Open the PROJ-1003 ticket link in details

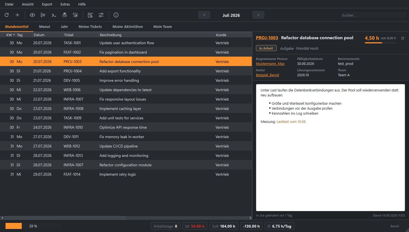pyautogui.click(x=267, y=38)
